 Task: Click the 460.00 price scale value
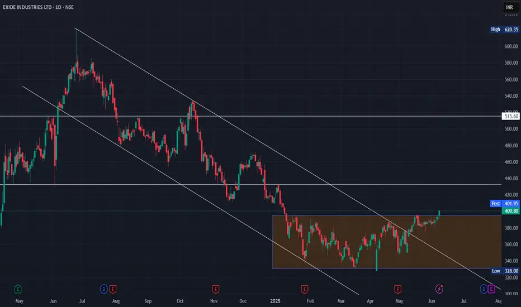(x=511, y=162)
